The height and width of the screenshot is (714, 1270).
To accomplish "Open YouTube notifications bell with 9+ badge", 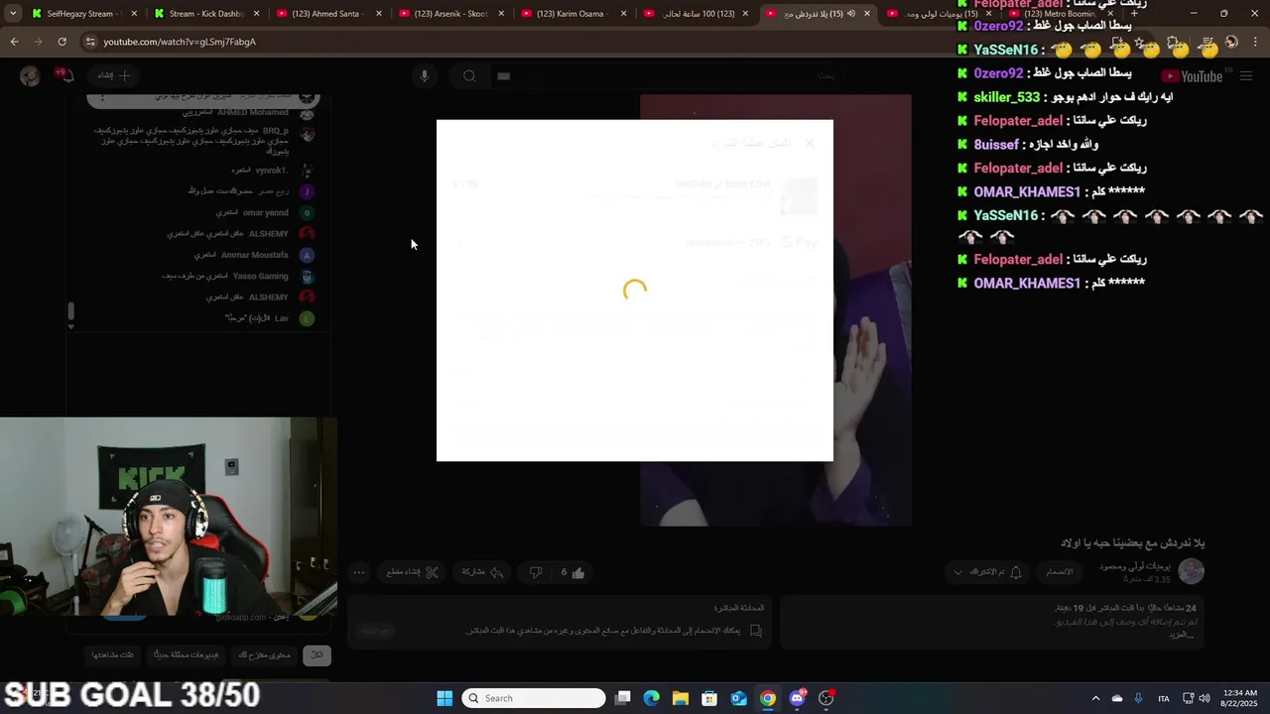I will (x=65, y=75).
